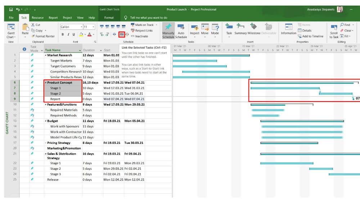Open the Task Name column filter arrow
The image size is (360, 203).
(80, 50)
